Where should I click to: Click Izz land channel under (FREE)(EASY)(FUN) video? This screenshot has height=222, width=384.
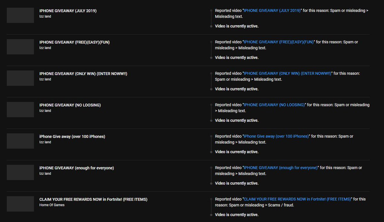click(45, 48)
